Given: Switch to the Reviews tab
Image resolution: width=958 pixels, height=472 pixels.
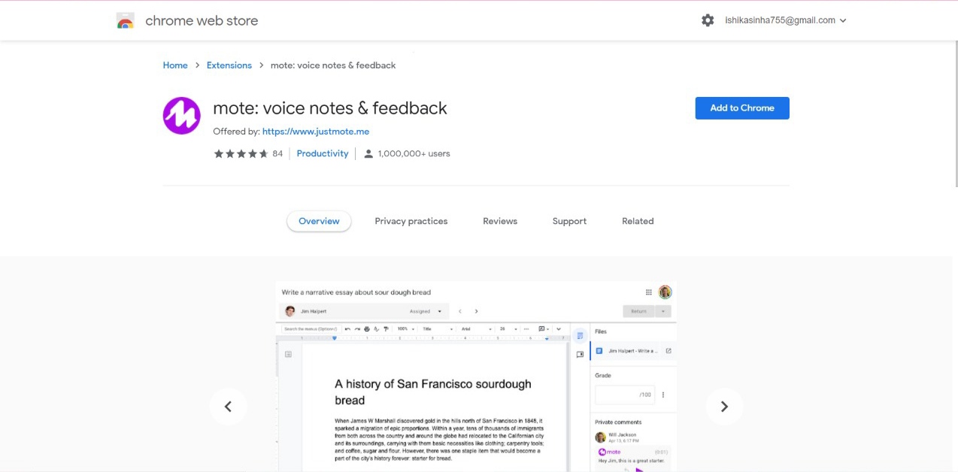Looking at the screenshot, I should coord(499,221).
